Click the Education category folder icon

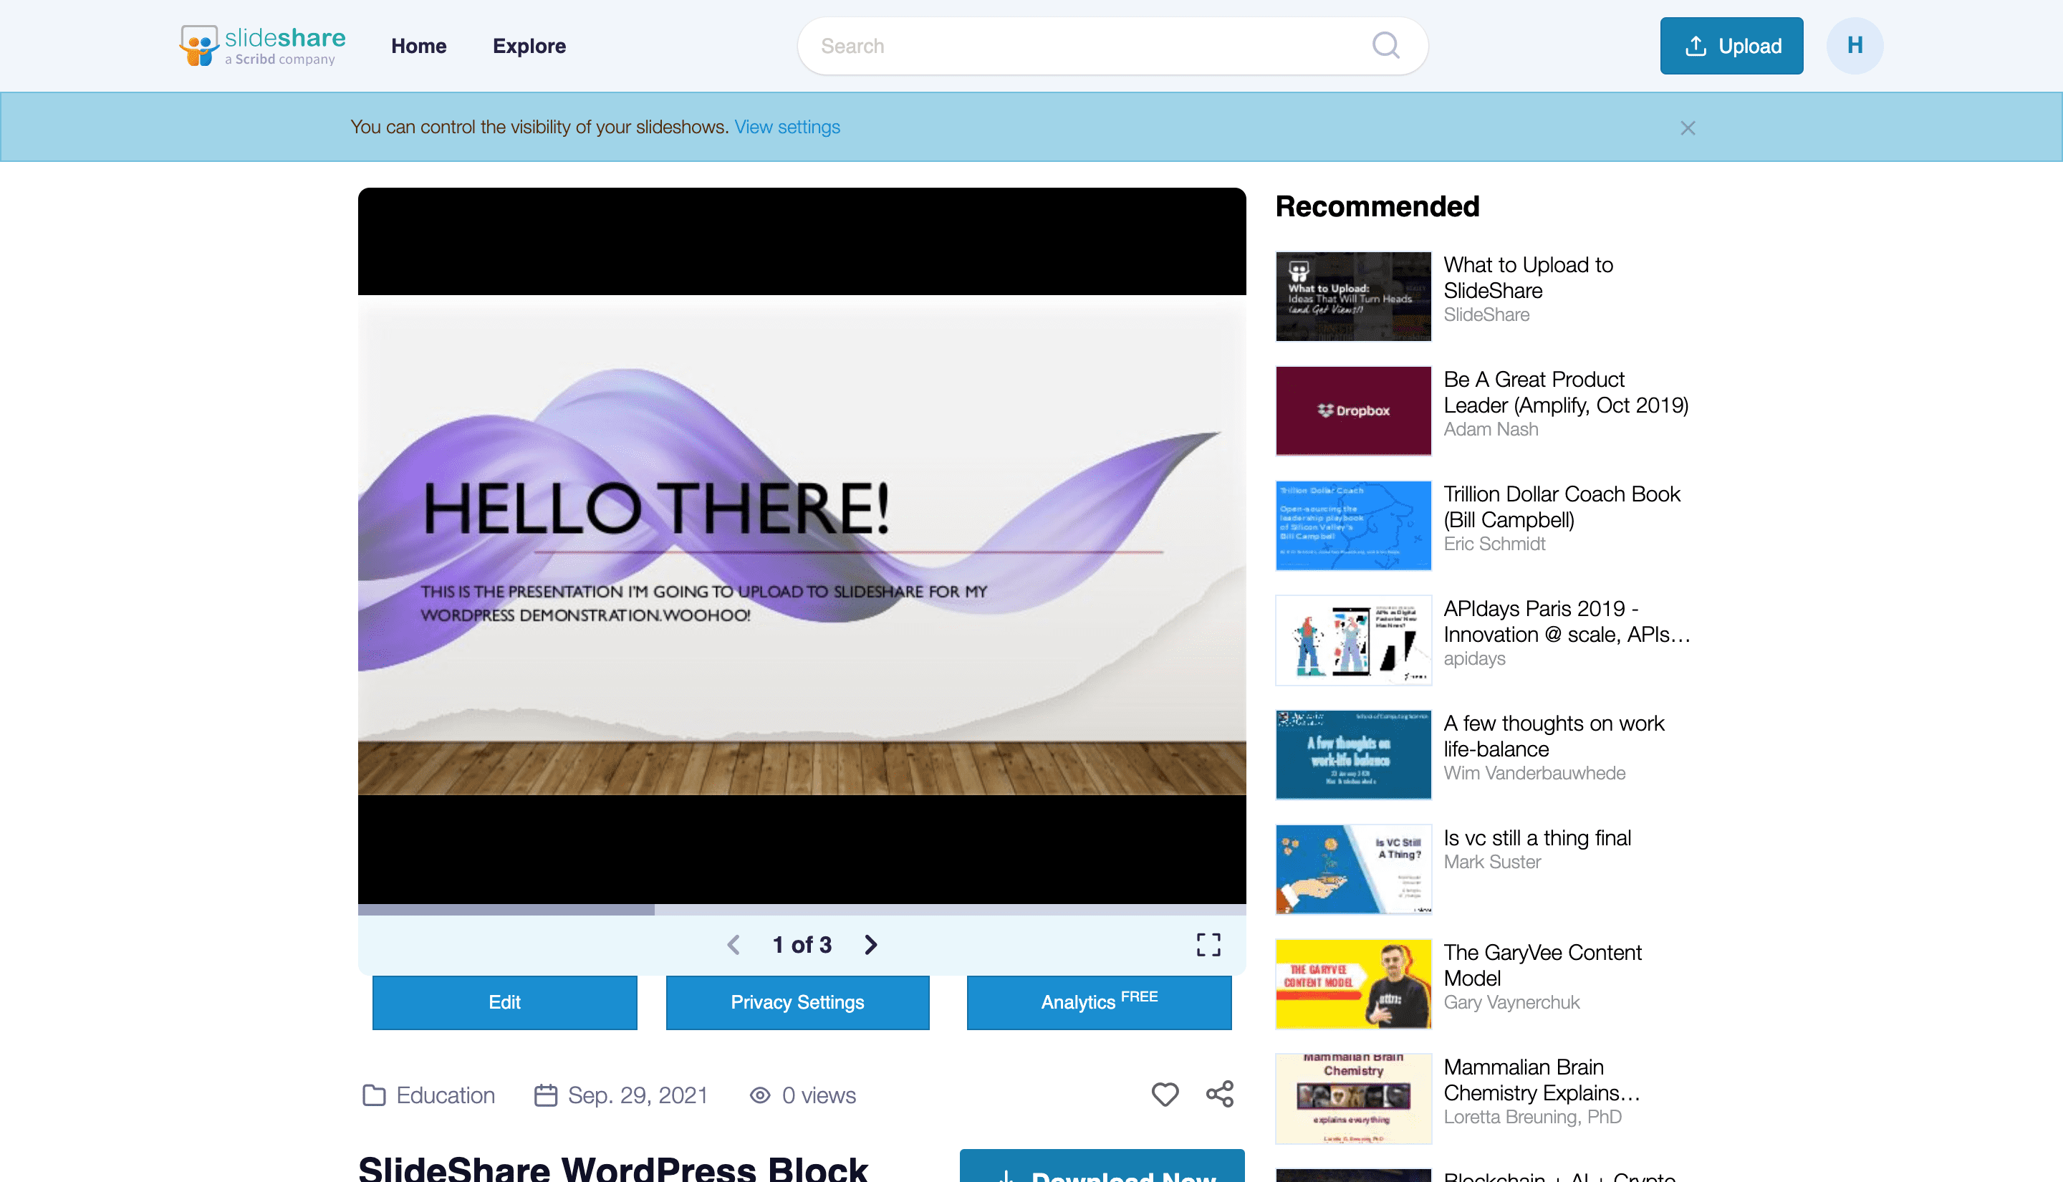point(374,1095)
